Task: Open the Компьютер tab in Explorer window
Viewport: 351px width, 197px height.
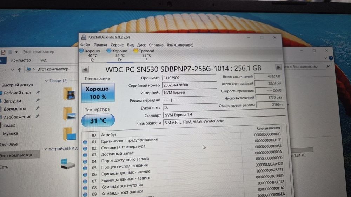Action: pos(21,60)
